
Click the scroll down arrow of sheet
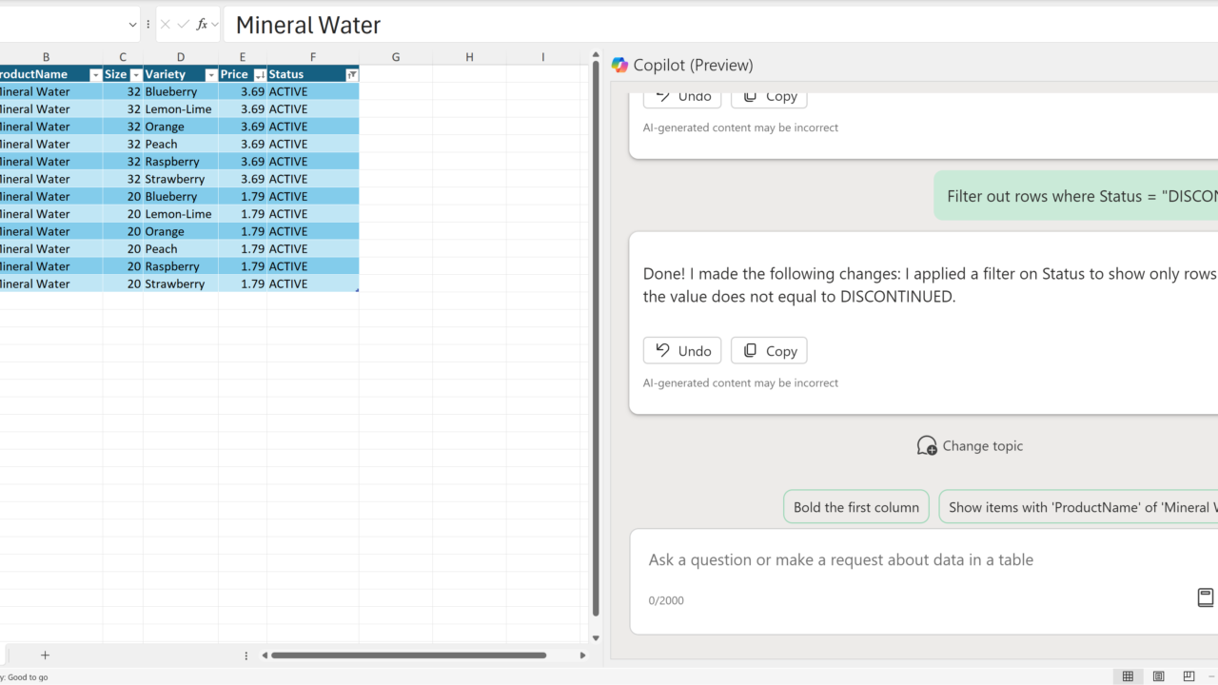pyautogui.click(x=596, y=638)
